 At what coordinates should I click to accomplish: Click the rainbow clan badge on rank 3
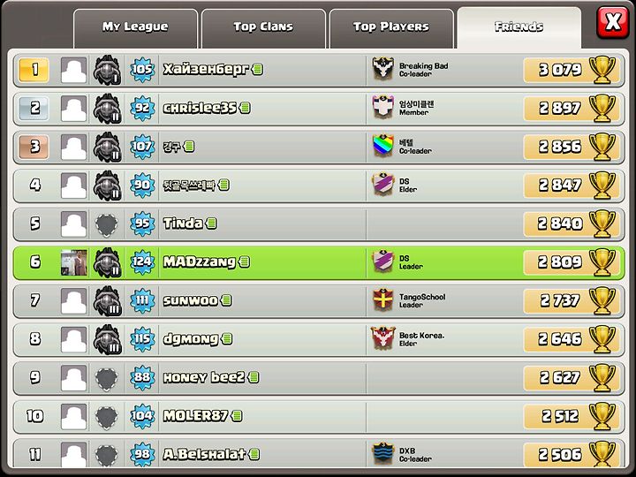pyautogui.click(x=382, y=146)
